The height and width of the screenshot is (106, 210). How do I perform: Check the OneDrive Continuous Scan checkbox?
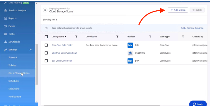click(46, 53)
